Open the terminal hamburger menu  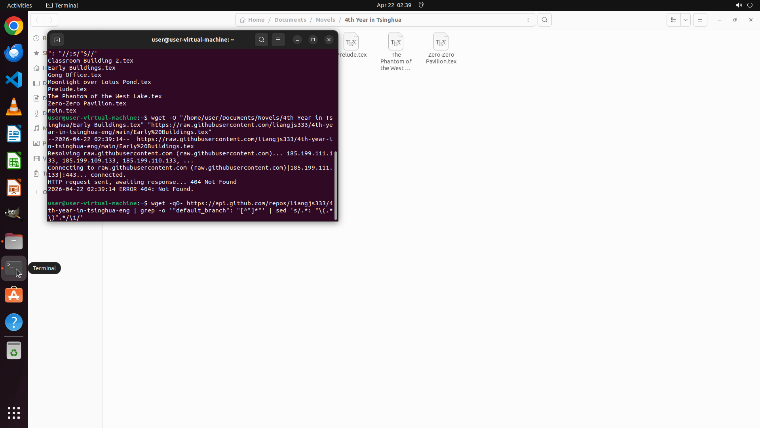278,40
